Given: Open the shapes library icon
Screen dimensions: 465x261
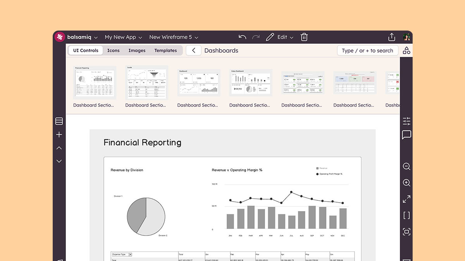Looking at the screenshot, I should [406, 51].
